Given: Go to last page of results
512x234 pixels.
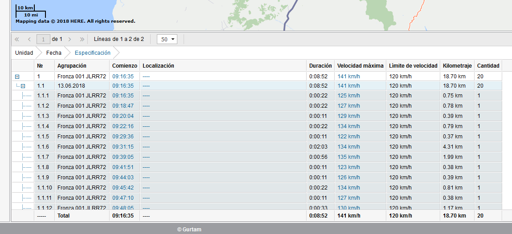Looking at the screenshot, I should click(x=82, y=39).
